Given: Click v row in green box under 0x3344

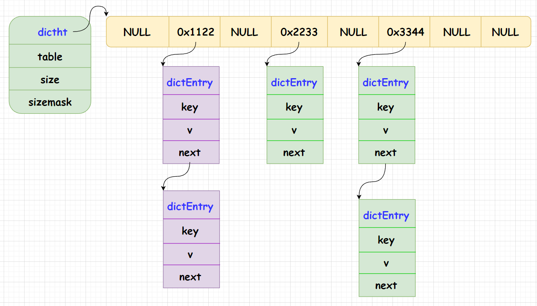Looking at the screenshot, I should coord(387,130).
